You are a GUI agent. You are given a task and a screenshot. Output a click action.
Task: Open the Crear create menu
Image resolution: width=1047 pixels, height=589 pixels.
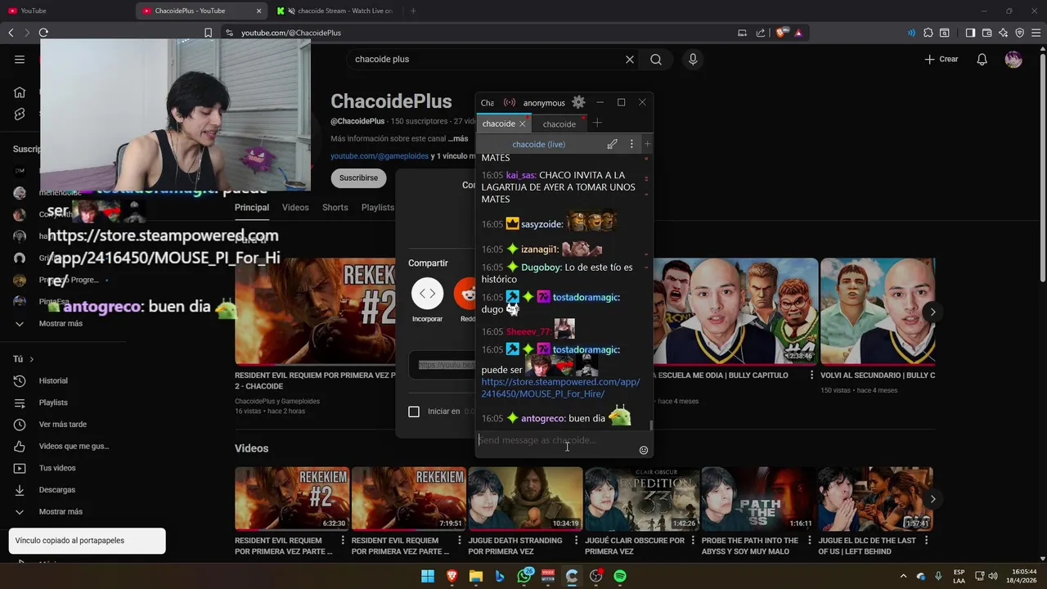tap(941, 59)
